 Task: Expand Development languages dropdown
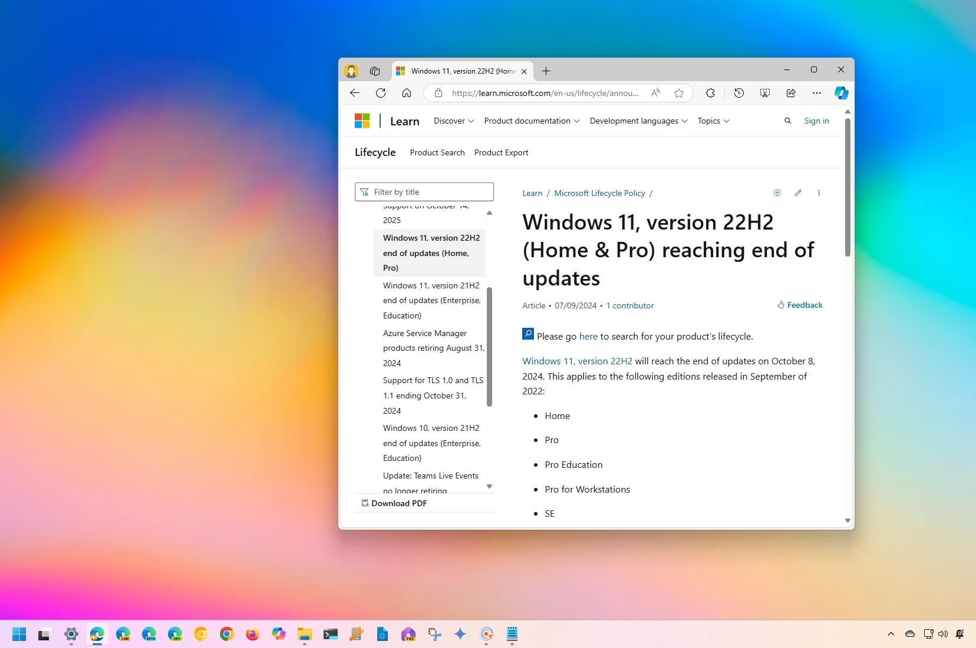coord(638,121)
